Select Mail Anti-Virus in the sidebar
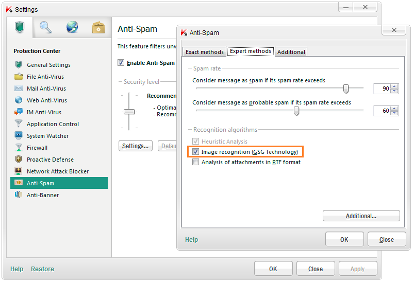Viewport: 414px width, 282px height. tap(46, 89)
